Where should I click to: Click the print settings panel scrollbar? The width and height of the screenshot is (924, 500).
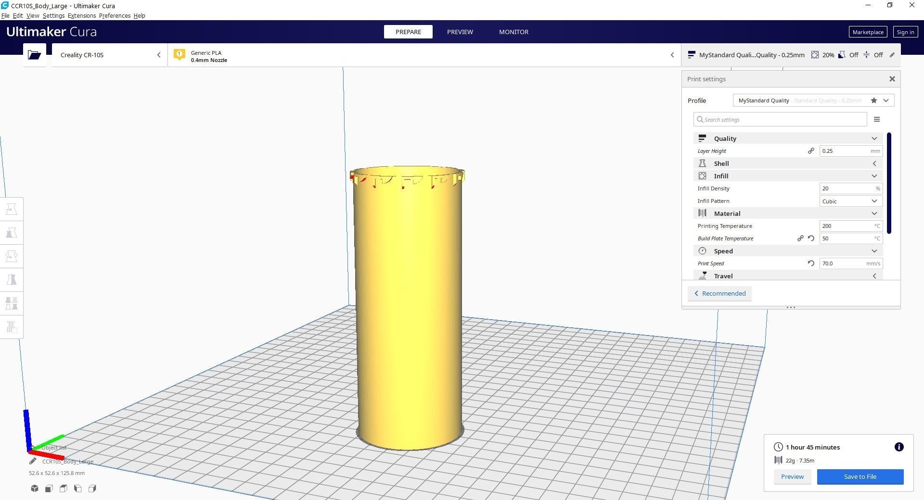[x=889, y=183]
